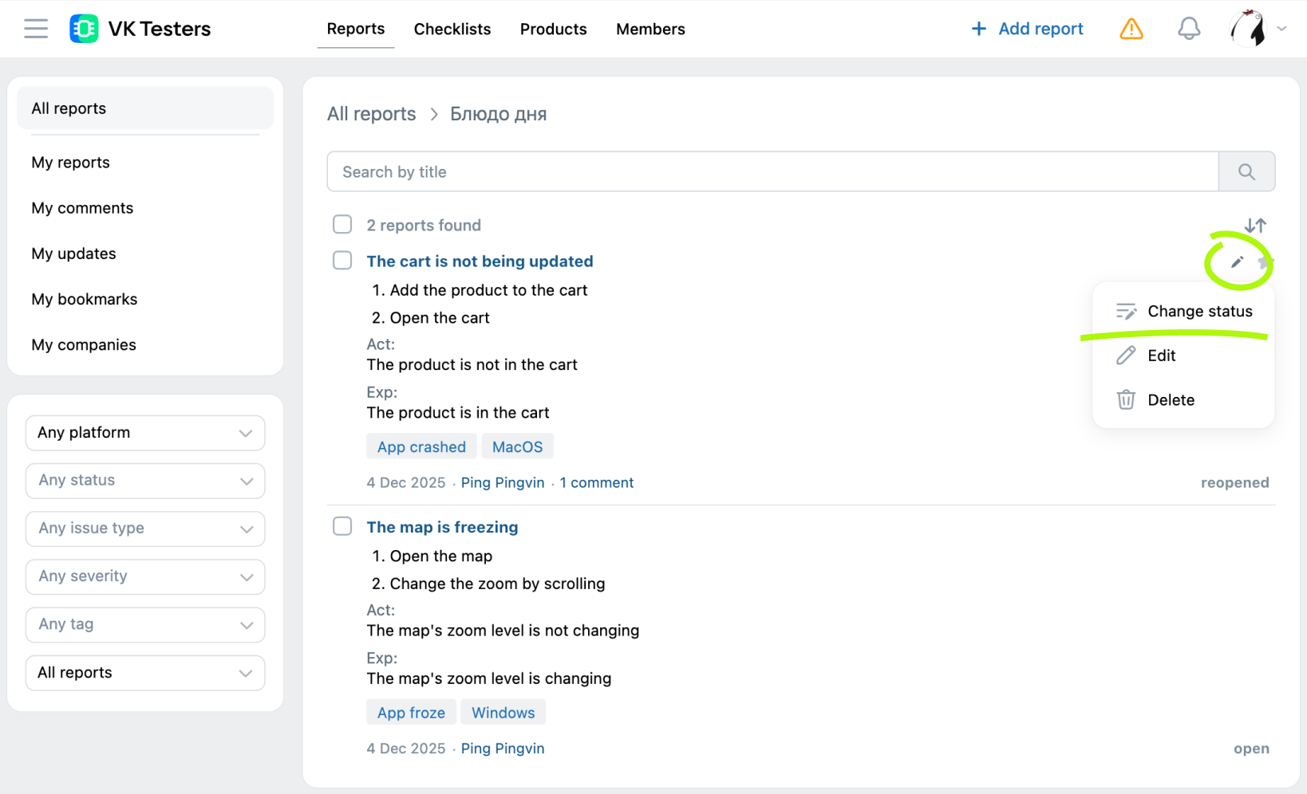Click the Add report text
The width and height of the screenshot is (1307, 794).
[x=1040, y=29]
